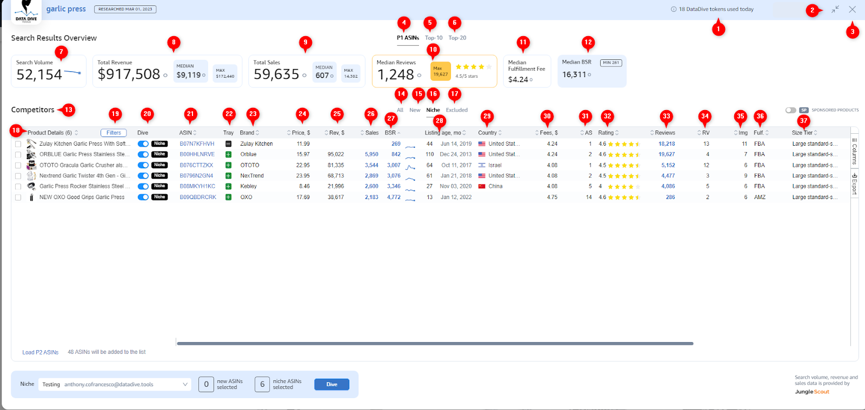
Task: Show All competitors tab
Action: point(400,110)
